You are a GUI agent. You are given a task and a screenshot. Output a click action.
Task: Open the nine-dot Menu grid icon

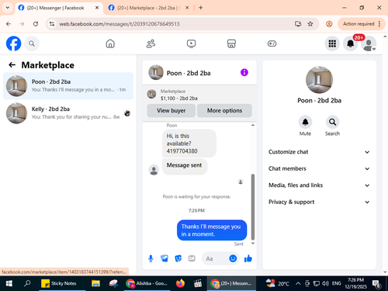coord(332,43)
